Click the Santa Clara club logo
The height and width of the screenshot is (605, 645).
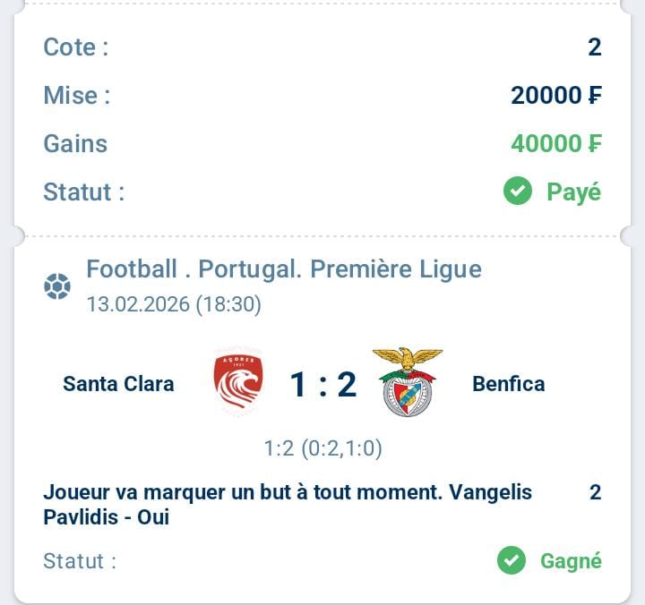coord(237,383)
